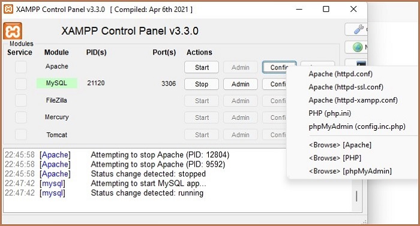Choose Apache (httpd-xampp.conf) from the menu

(352, 100)
